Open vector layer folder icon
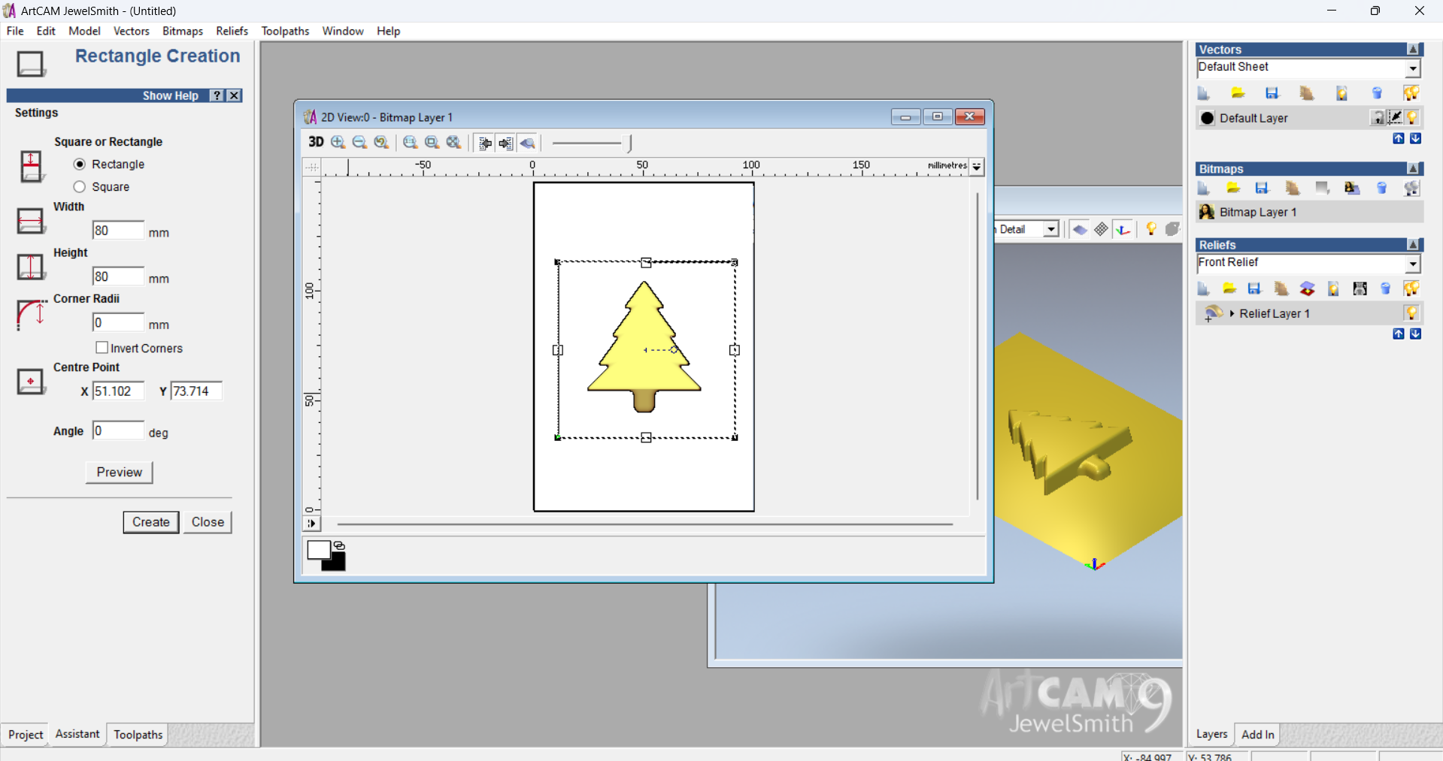 [x=1238, y=93]
